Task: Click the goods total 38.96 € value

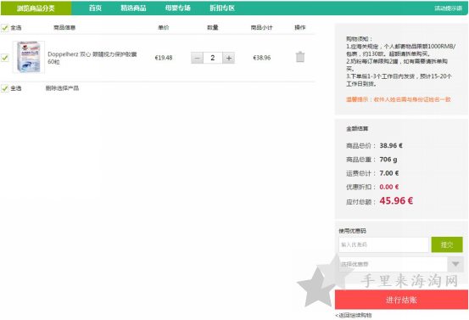Action: click(391, 145)
